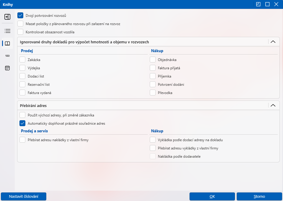This screenshot has height=201, width=283.
Task: Open the 123 numbering sidebar icon
Action: 7,56
